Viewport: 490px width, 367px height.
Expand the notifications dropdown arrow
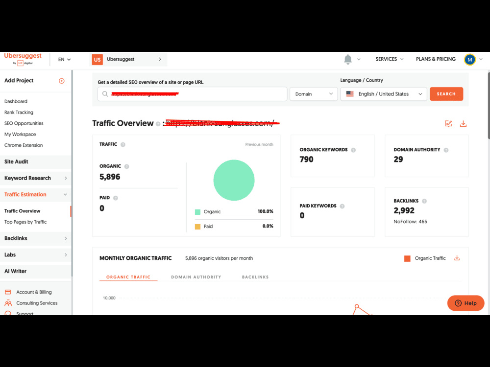coord(359,59)
